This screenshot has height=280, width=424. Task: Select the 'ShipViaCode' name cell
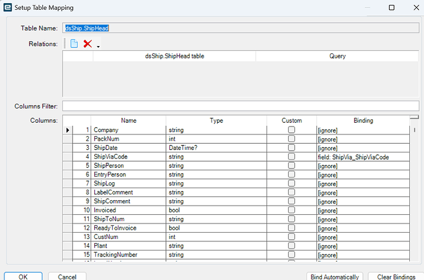[129, 157]
